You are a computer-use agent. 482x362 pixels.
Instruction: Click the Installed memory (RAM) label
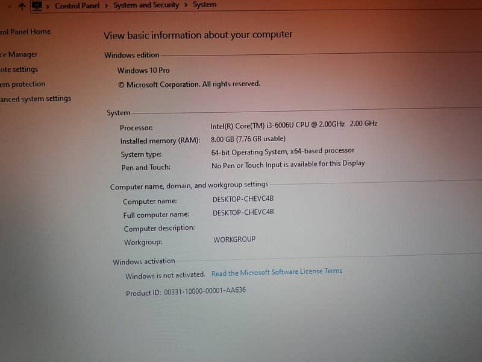(x=160, y=141)
